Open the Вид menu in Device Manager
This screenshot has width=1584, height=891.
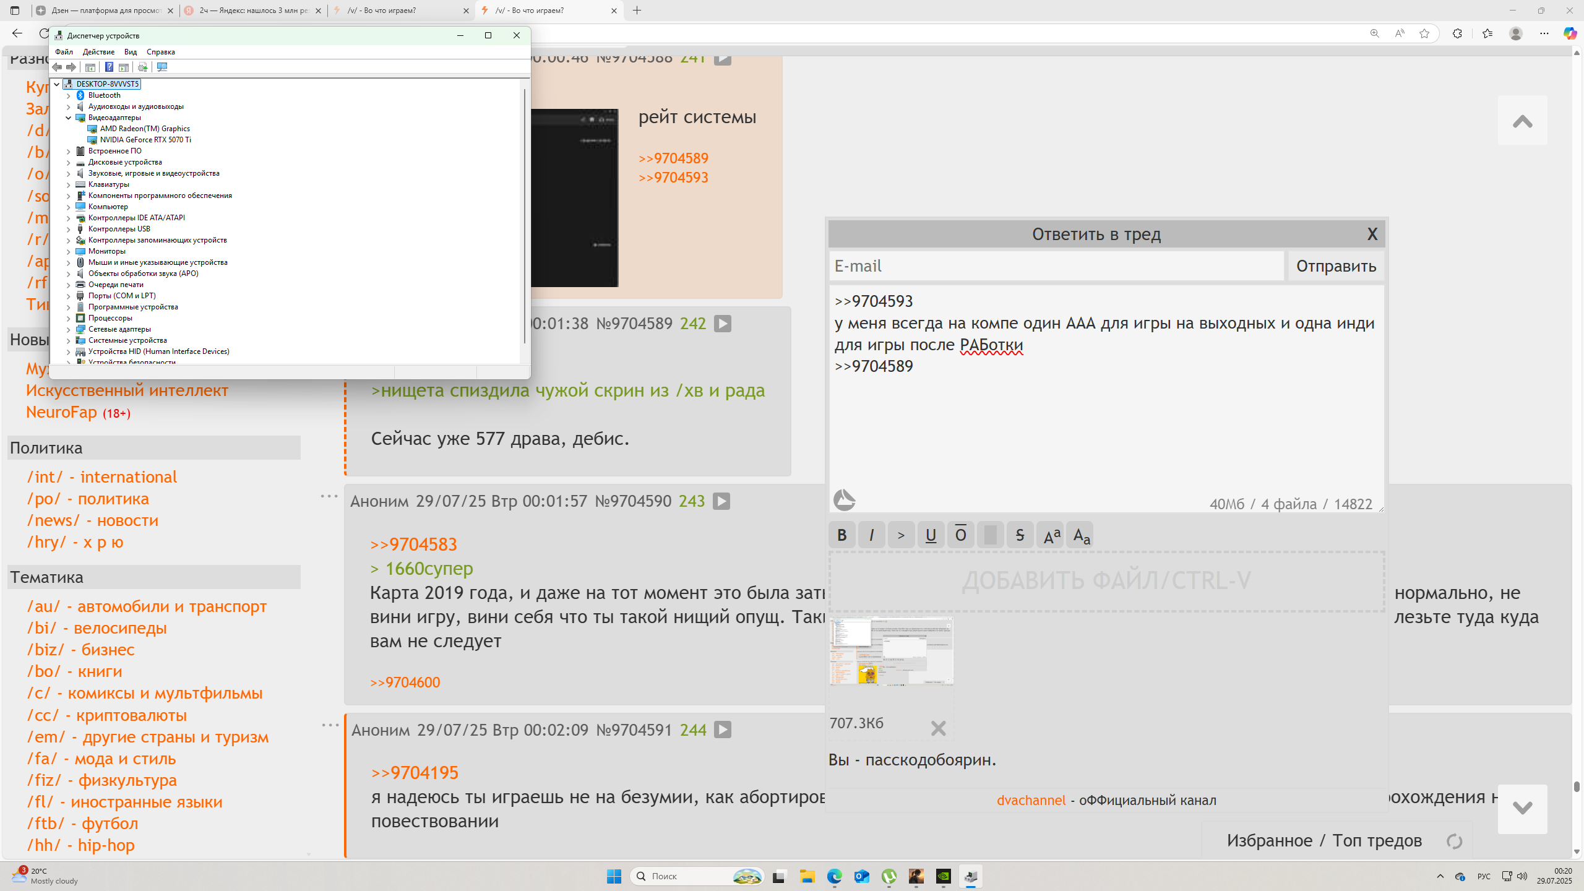pos(130,52)
